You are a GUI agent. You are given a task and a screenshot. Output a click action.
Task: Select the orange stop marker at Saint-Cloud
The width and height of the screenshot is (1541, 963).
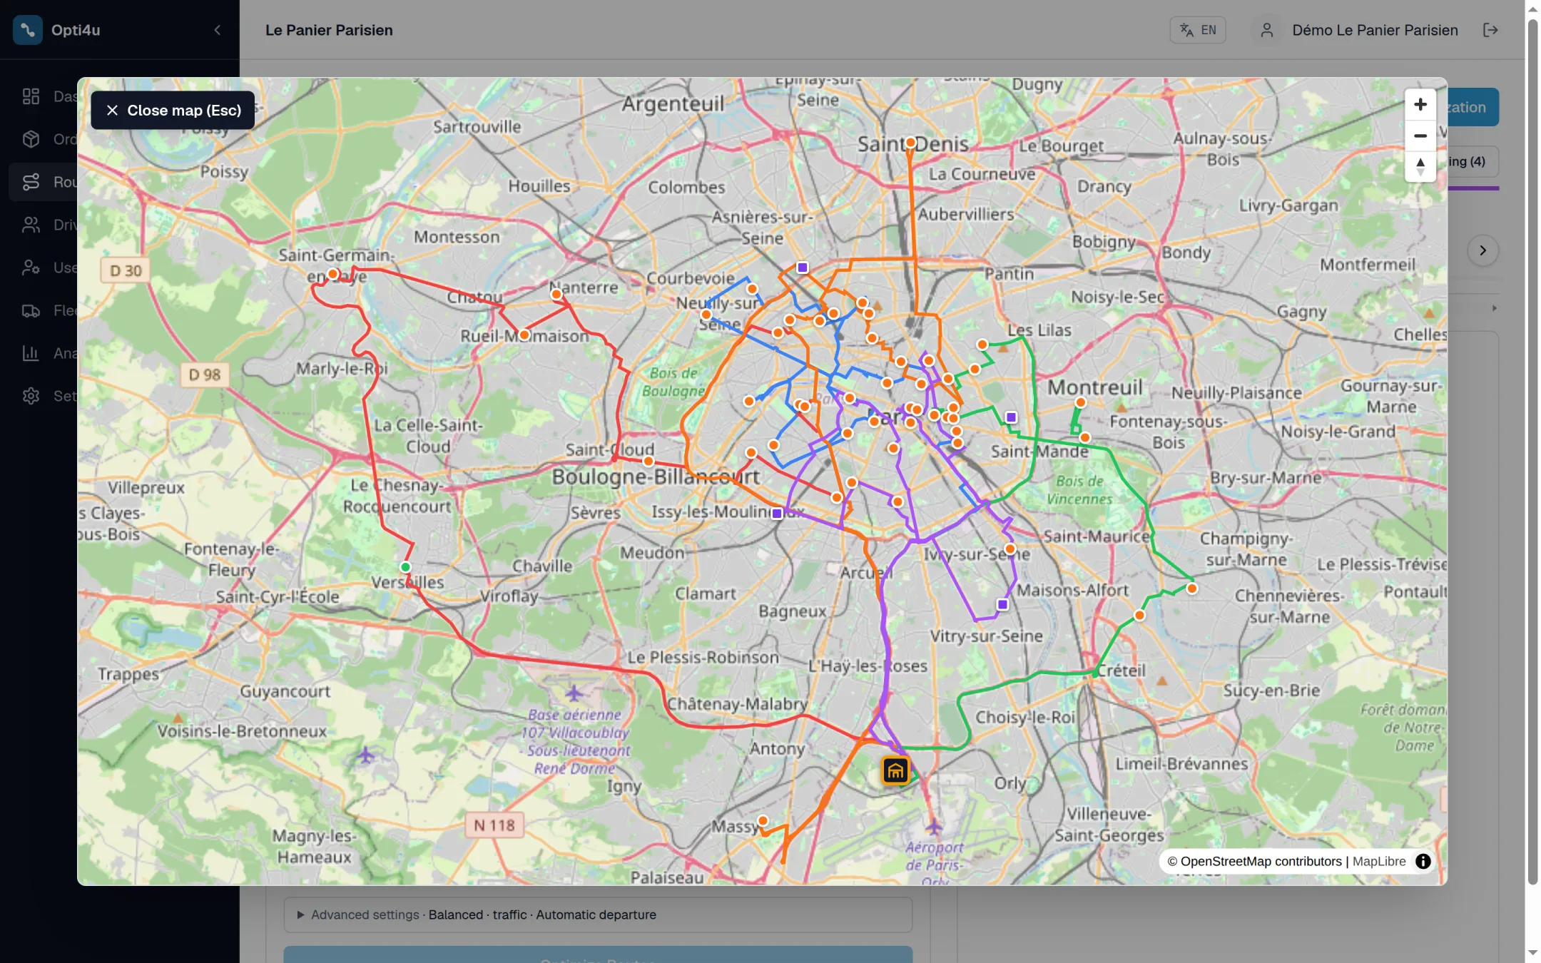click(649, 462)
